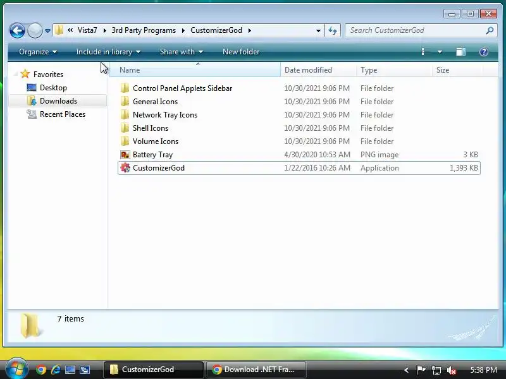Open the recent pages dropdown arrow
Image resolution: width=506 pixels, height=379 pixels.
click(x=48, y=30)
